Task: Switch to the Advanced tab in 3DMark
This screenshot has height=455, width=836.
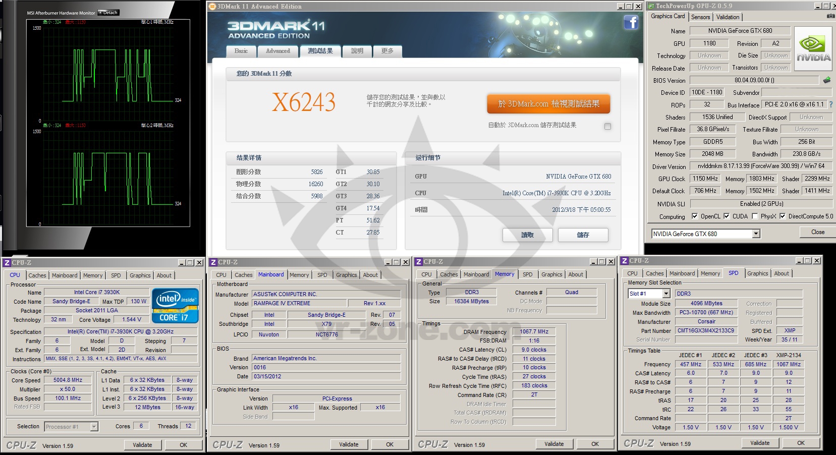Action: tap(278, 51)
